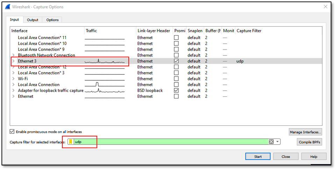The height and width of the screenshot is (170, 336).
Task: Click the Snaplen column header
Action: click(195, 31)
